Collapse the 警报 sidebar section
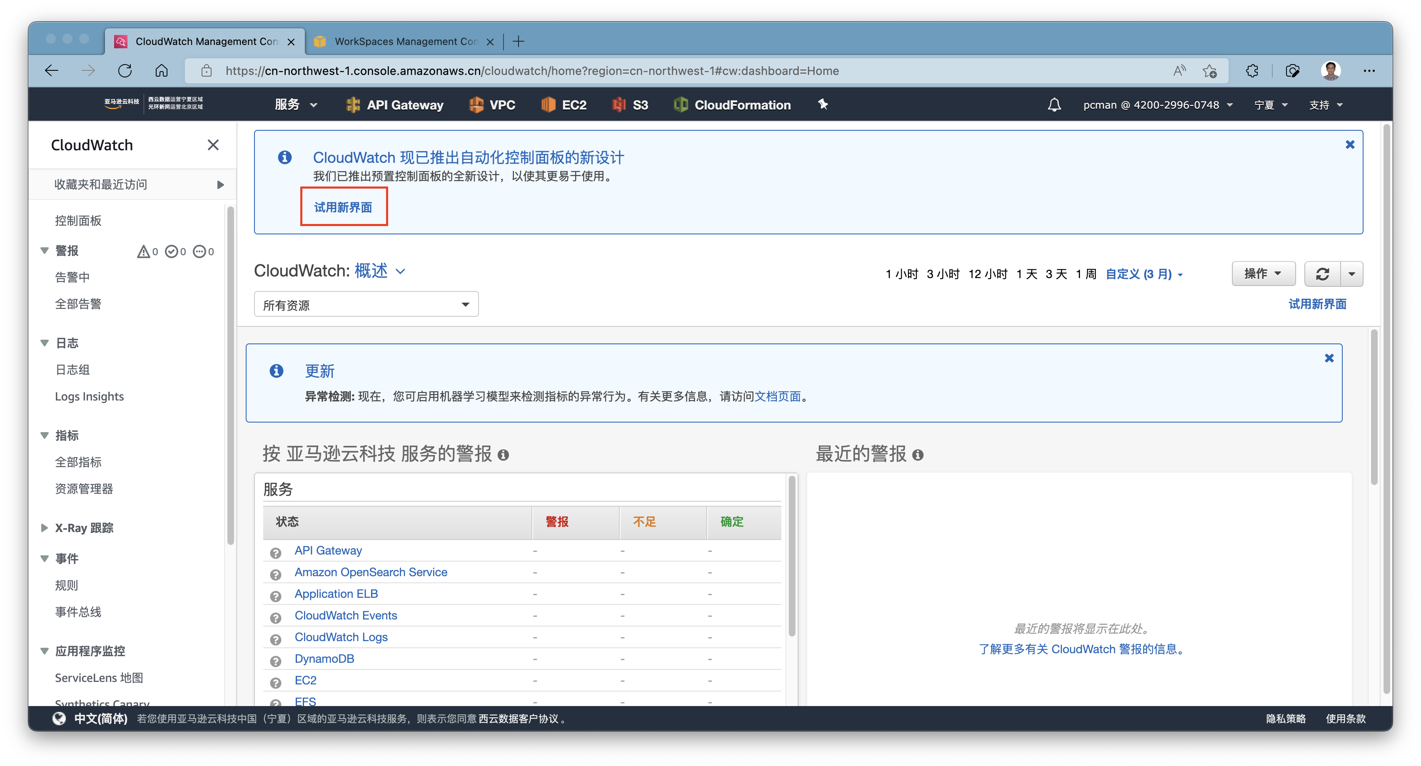Viewport: 1421px width, 766px height. [x=45, y=250]
